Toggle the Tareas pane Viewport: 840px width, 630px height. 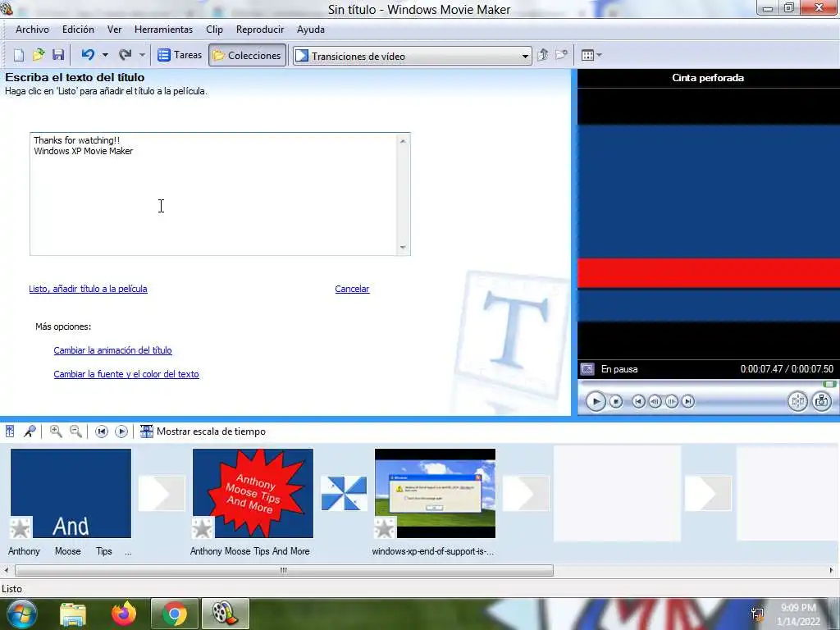pyautogui.click(x=180, y=55)
